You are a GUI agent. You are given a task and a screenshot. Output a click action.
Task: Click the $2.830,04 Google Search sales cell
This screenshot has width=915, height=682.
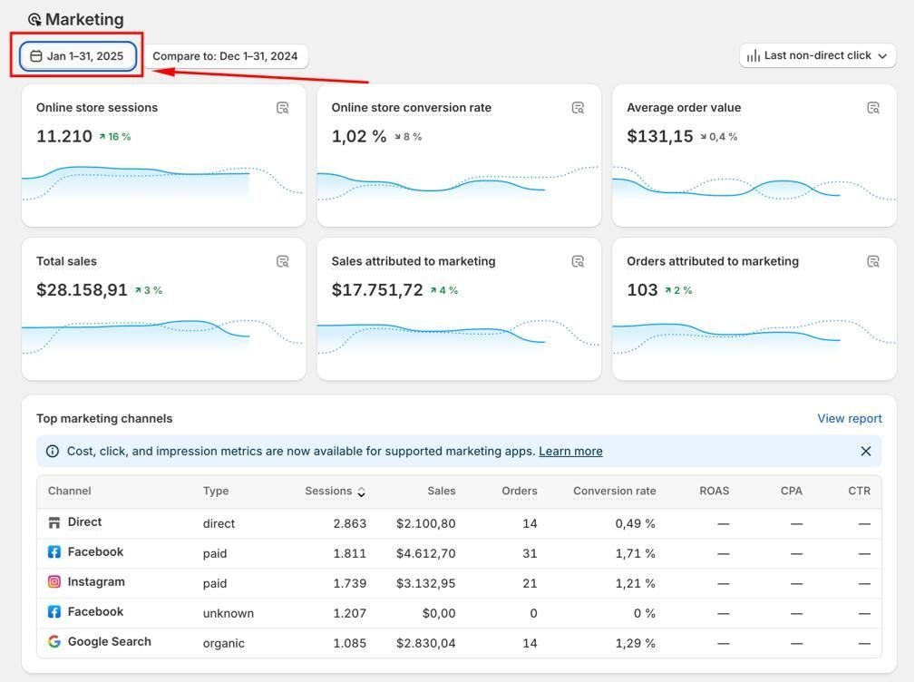[x=426, y=643]
